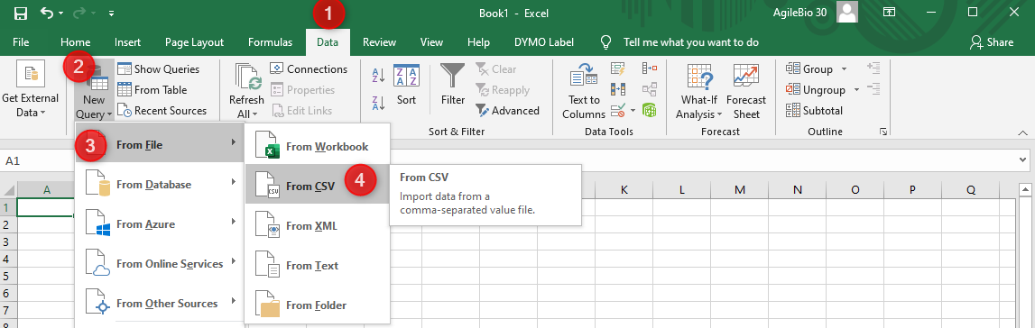Select column K header
This screenshot has width=1035, height=328.
[624, 190]
